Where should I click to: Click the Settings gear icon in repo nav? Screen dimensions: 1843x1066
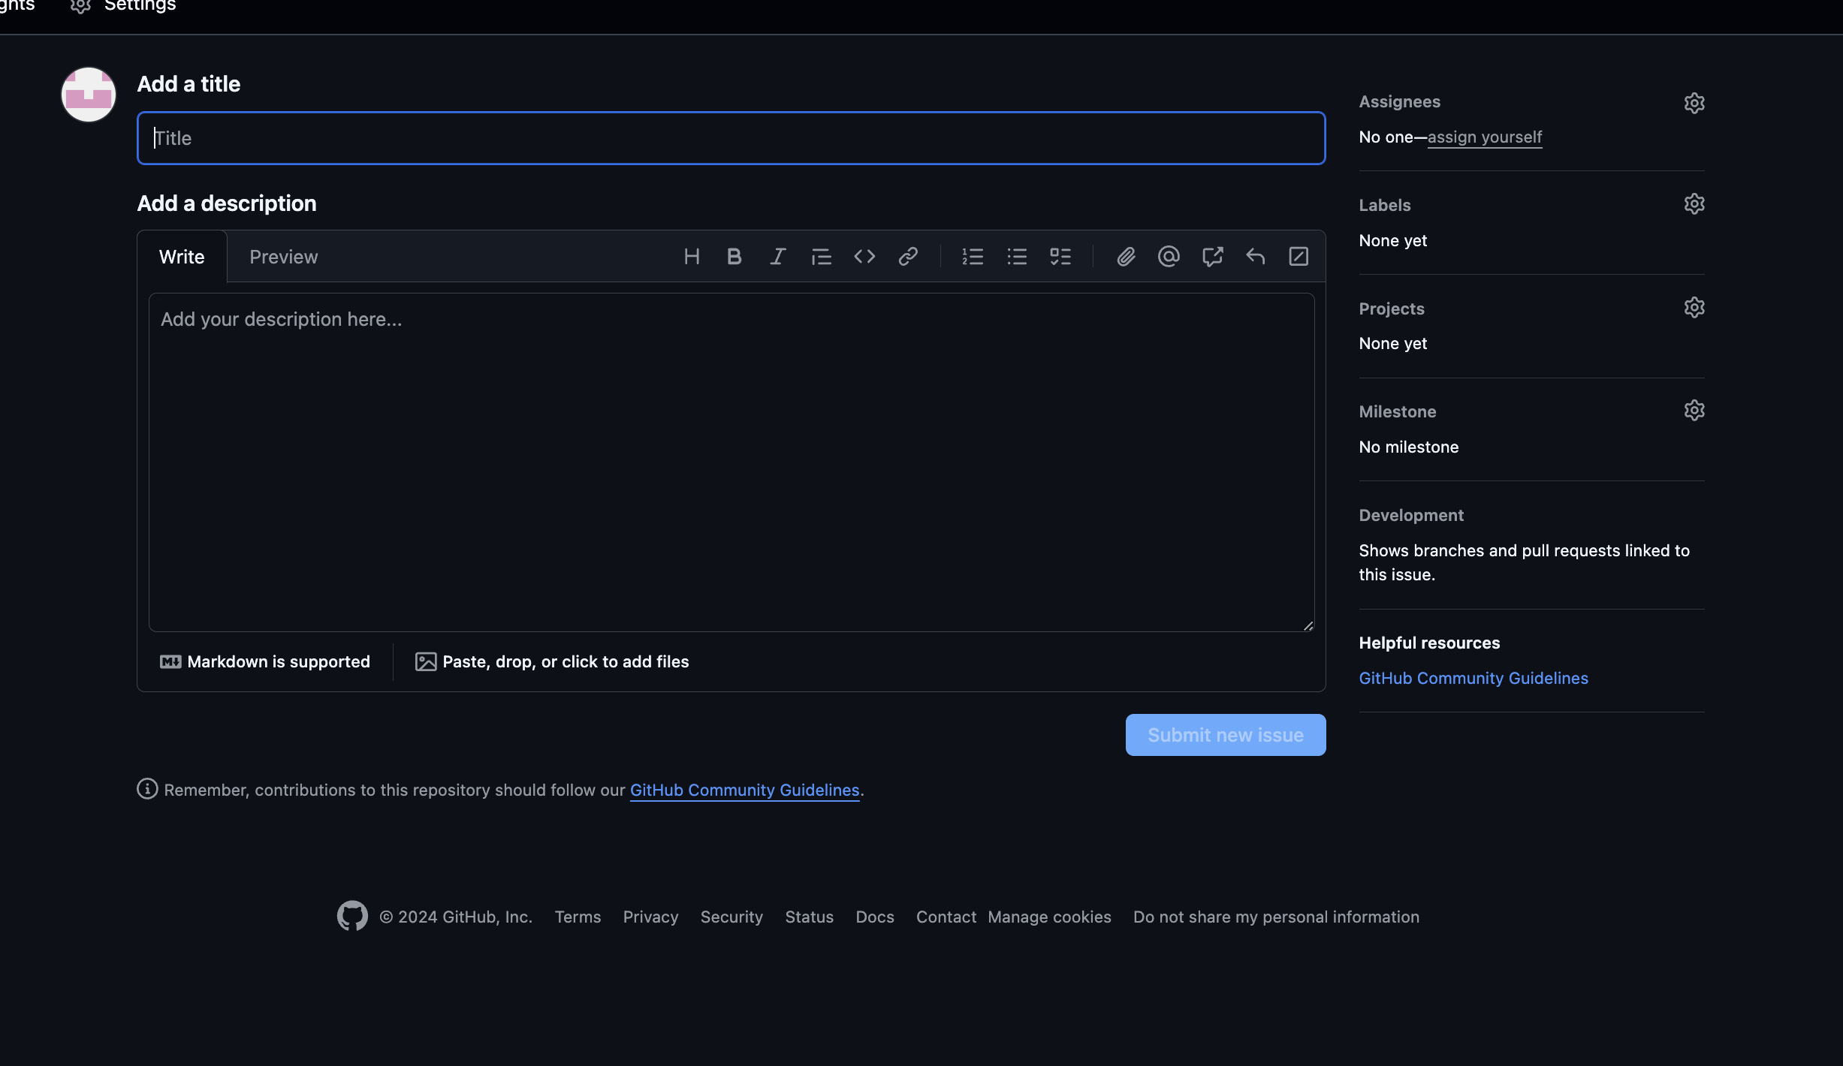80,5
